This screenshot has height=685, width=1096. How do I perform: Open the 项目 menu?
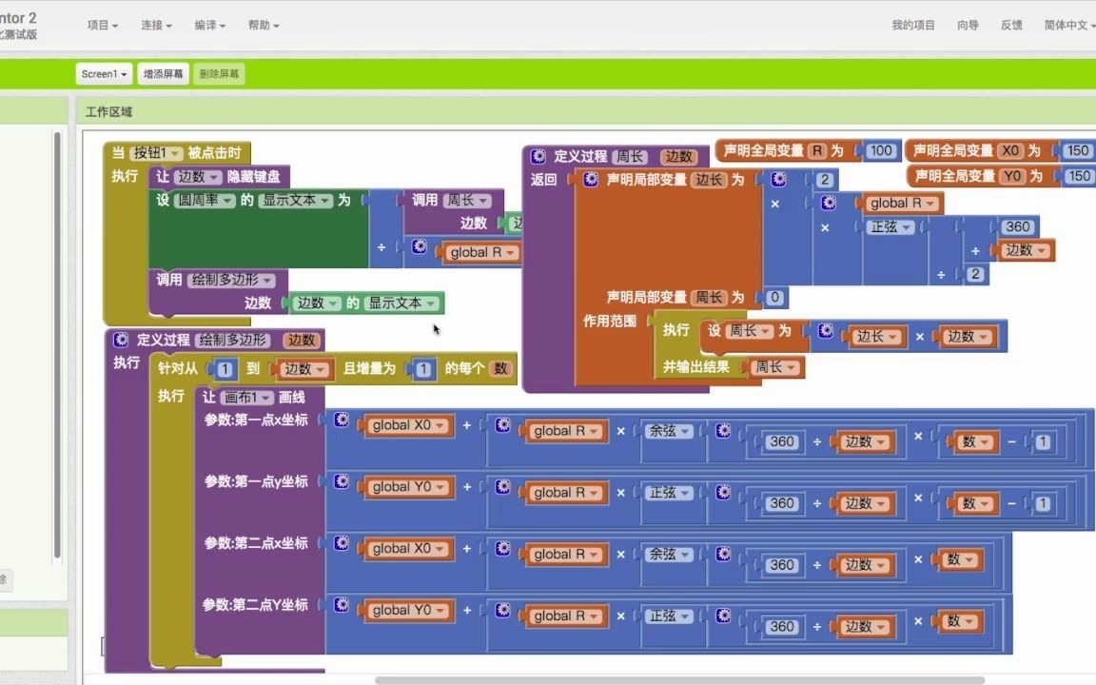(102, 26)
